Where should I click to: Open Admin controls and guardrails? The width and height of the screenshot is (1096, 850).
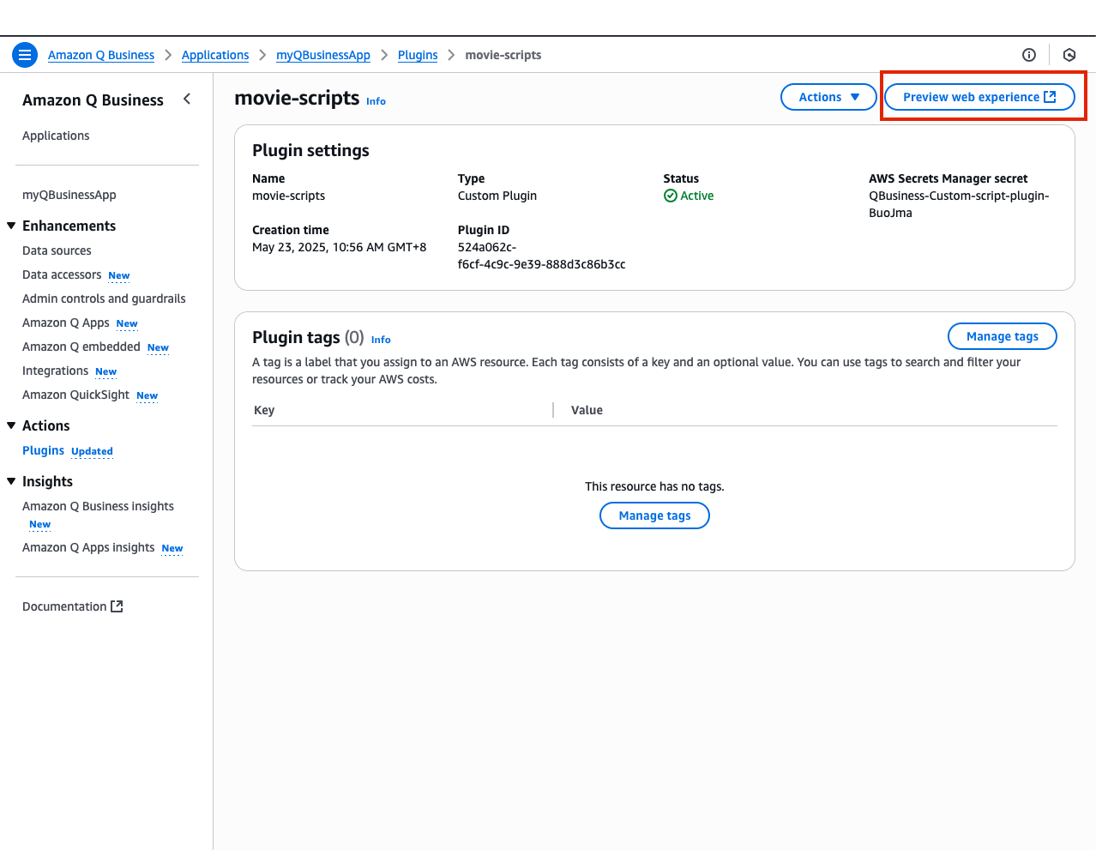[104, 298]
